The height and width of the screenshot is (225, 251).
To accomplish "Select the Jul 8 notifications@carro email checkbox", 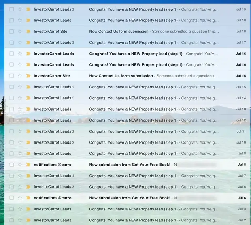I will tap(11, 165).
